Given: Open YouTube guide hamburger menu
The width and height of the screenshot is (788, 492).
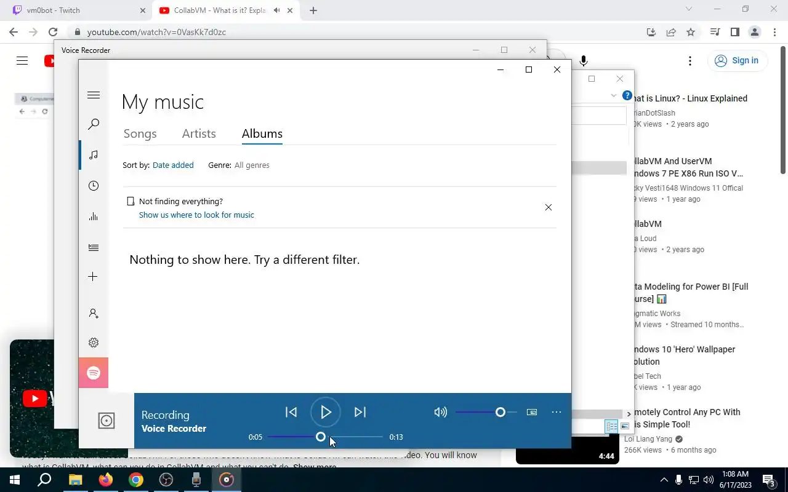Looking at the screenshot, I should 22,60.
